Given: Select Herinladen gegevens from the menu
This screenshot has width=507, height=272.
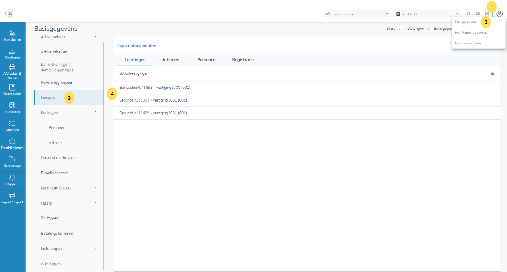Looking at the screenshot, I should 471,32.
